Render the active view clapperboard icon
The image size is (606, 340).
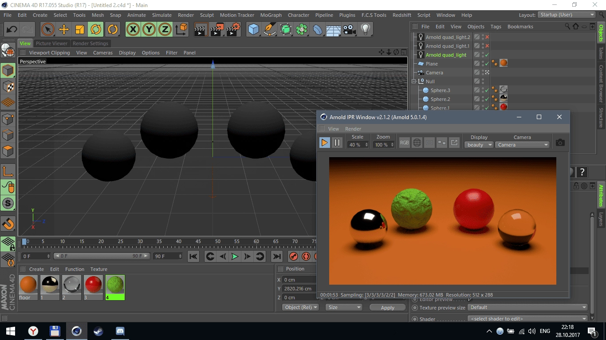pos(201,30)
